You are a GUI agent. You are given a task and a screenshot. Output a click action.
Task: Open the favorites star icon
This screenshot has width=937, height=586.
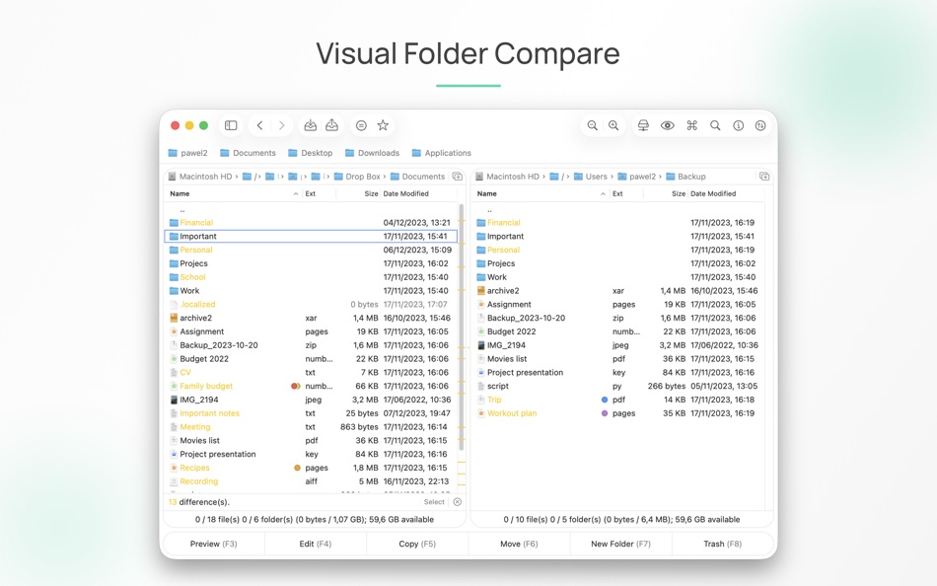(x=383, y=125)
